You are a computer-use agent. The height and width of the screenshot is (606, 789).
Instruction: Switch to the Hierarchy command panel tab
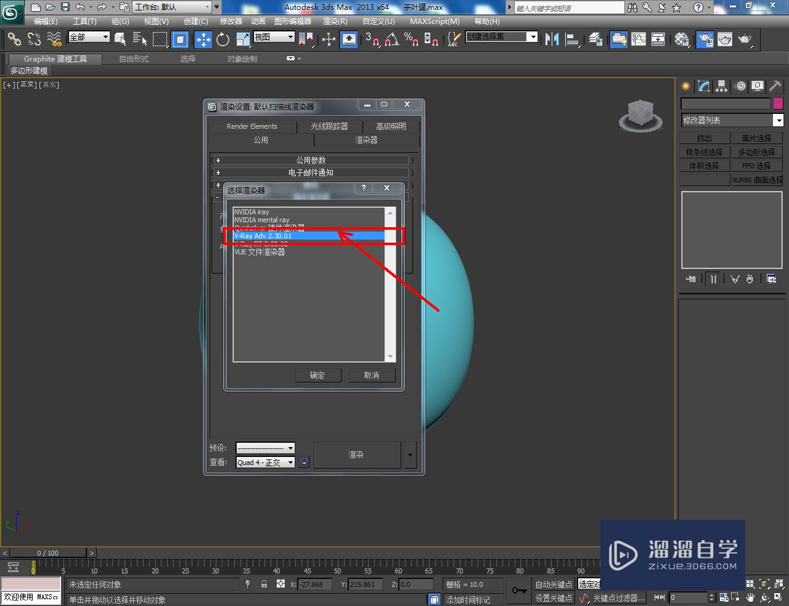click(721, 86)
